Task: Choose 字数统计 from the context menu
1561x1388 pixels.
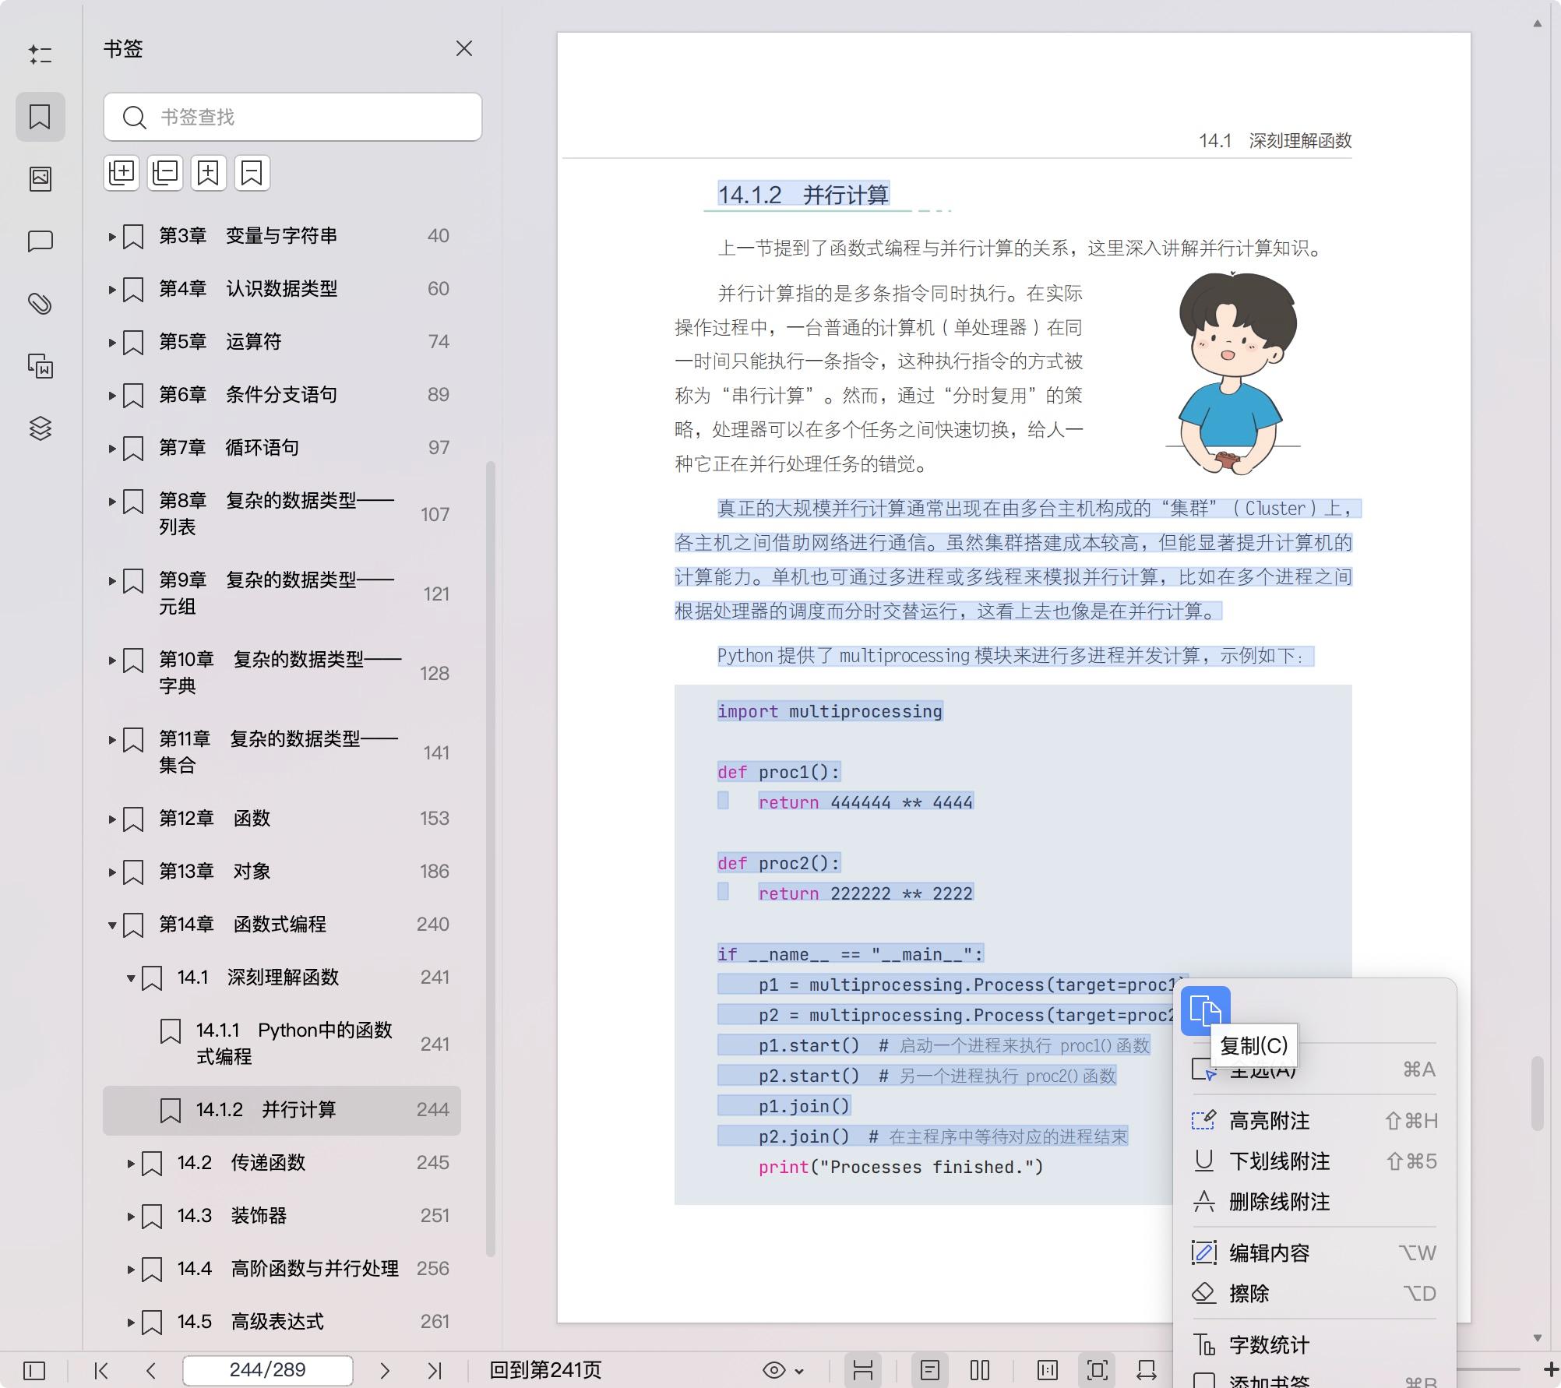Action: tap(1267, 1344)
